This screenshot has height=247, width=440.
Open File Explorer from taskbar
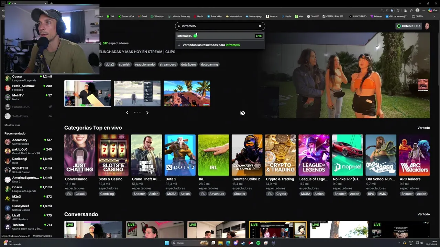click(220, 243)
